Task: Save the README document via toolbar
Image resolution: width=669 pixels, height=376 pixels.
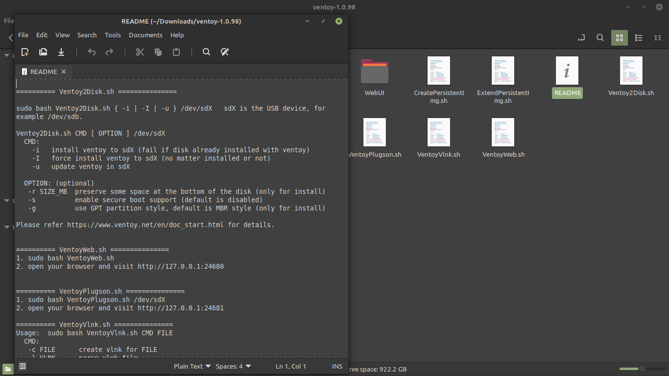Action: [61, 52]
